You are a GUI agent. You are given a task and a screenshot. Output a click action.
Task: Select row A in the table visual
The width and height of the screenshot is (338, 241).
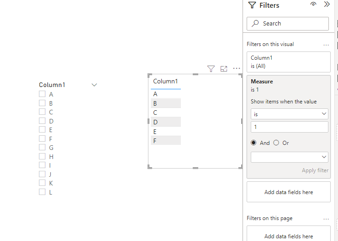coord(166,94)
